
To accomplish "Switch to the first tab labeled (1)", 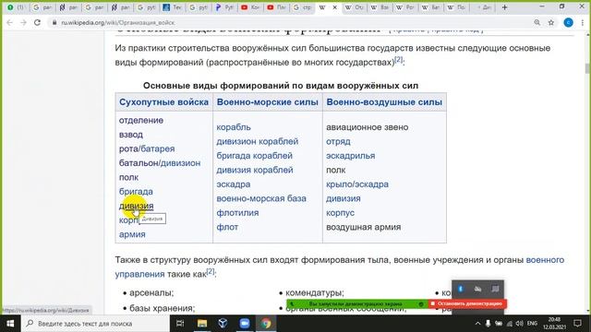I will click(17, 7).
